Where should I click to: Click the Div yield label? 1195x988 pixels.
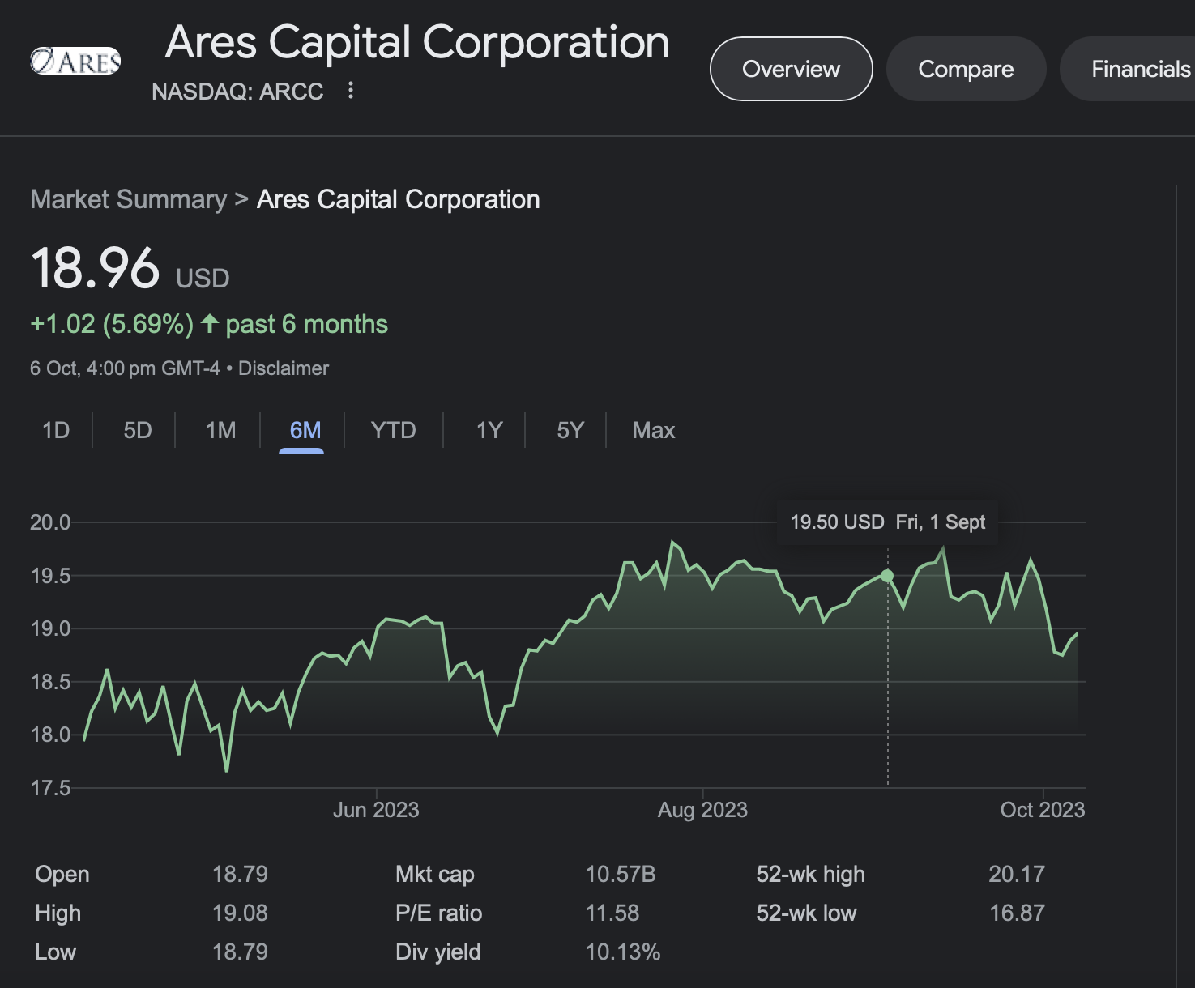(x=438, y=952)
